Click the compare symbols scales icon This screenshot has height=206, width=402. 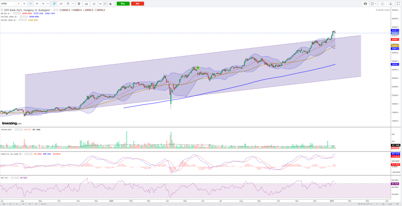[93, 3]
